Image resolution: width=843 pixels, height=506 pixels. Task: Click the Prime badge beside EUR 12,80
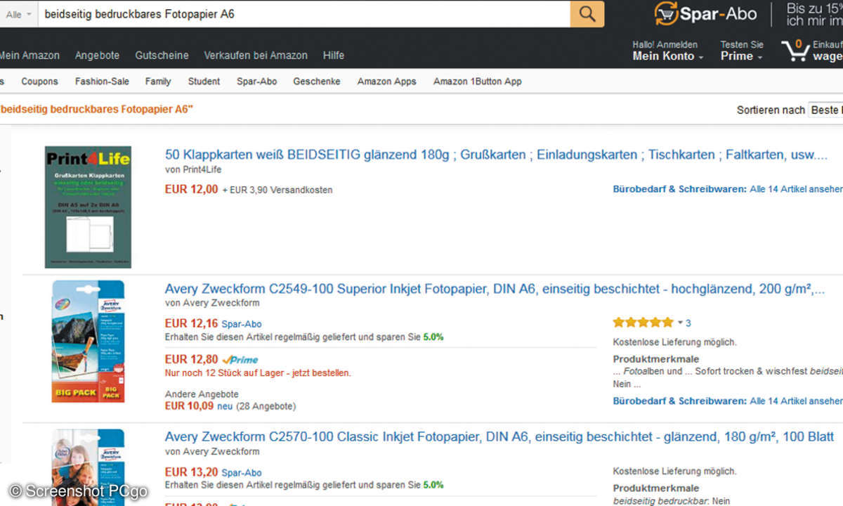pyautogui.click(x=240, y=360)
